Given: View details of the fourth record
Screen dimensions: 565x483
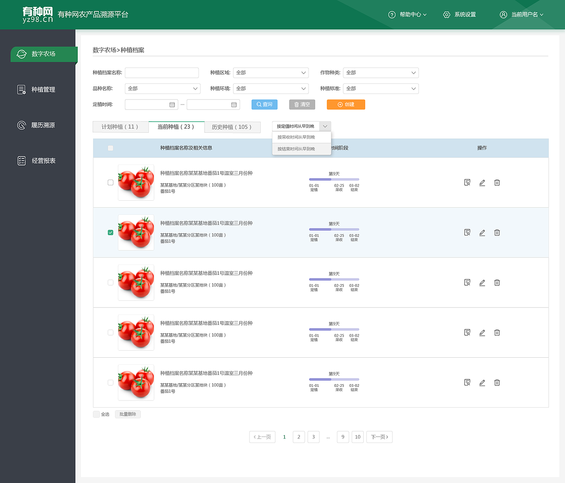Looking at the screenshot, I should 467,333.
